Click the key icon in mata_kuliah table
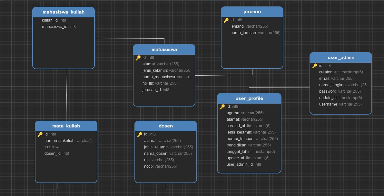 40,135
